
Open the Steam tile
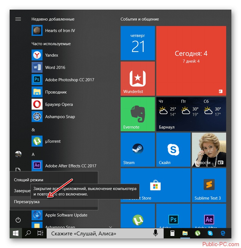point(138,150)
